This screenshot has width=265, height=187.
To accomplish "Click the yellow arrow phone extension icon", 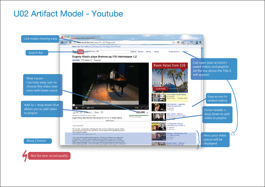I will [x=196, y=43].
